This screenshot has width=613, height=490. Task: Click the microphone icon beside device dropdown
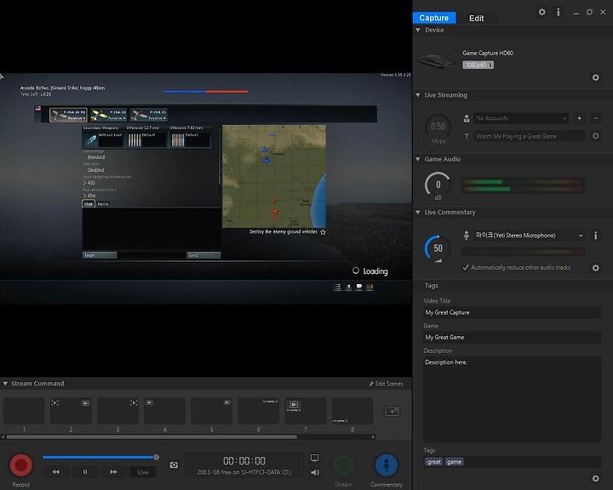(467, 236)
